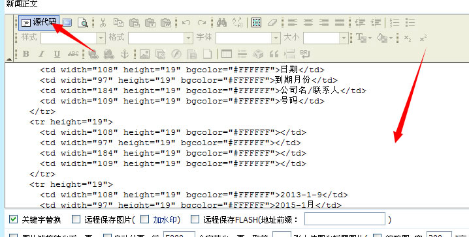The height and width of the screenshot is (237, 469).
Task: Click the Bulleted List icon
Action: 410,23
